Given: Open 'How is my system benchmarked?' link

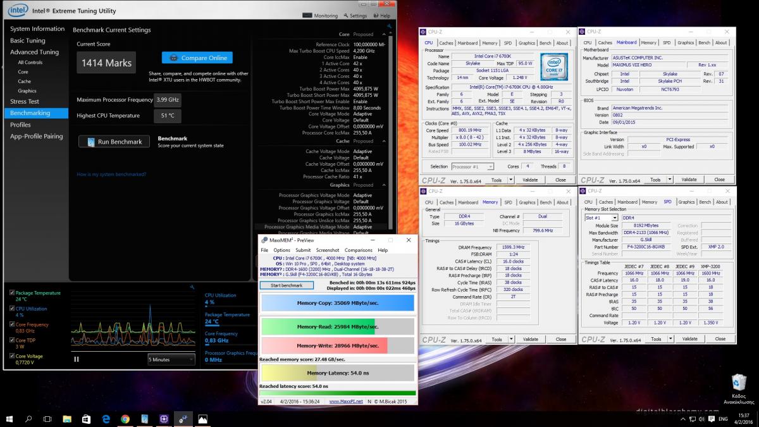Looking at the screenshot, I should [111, 175].
